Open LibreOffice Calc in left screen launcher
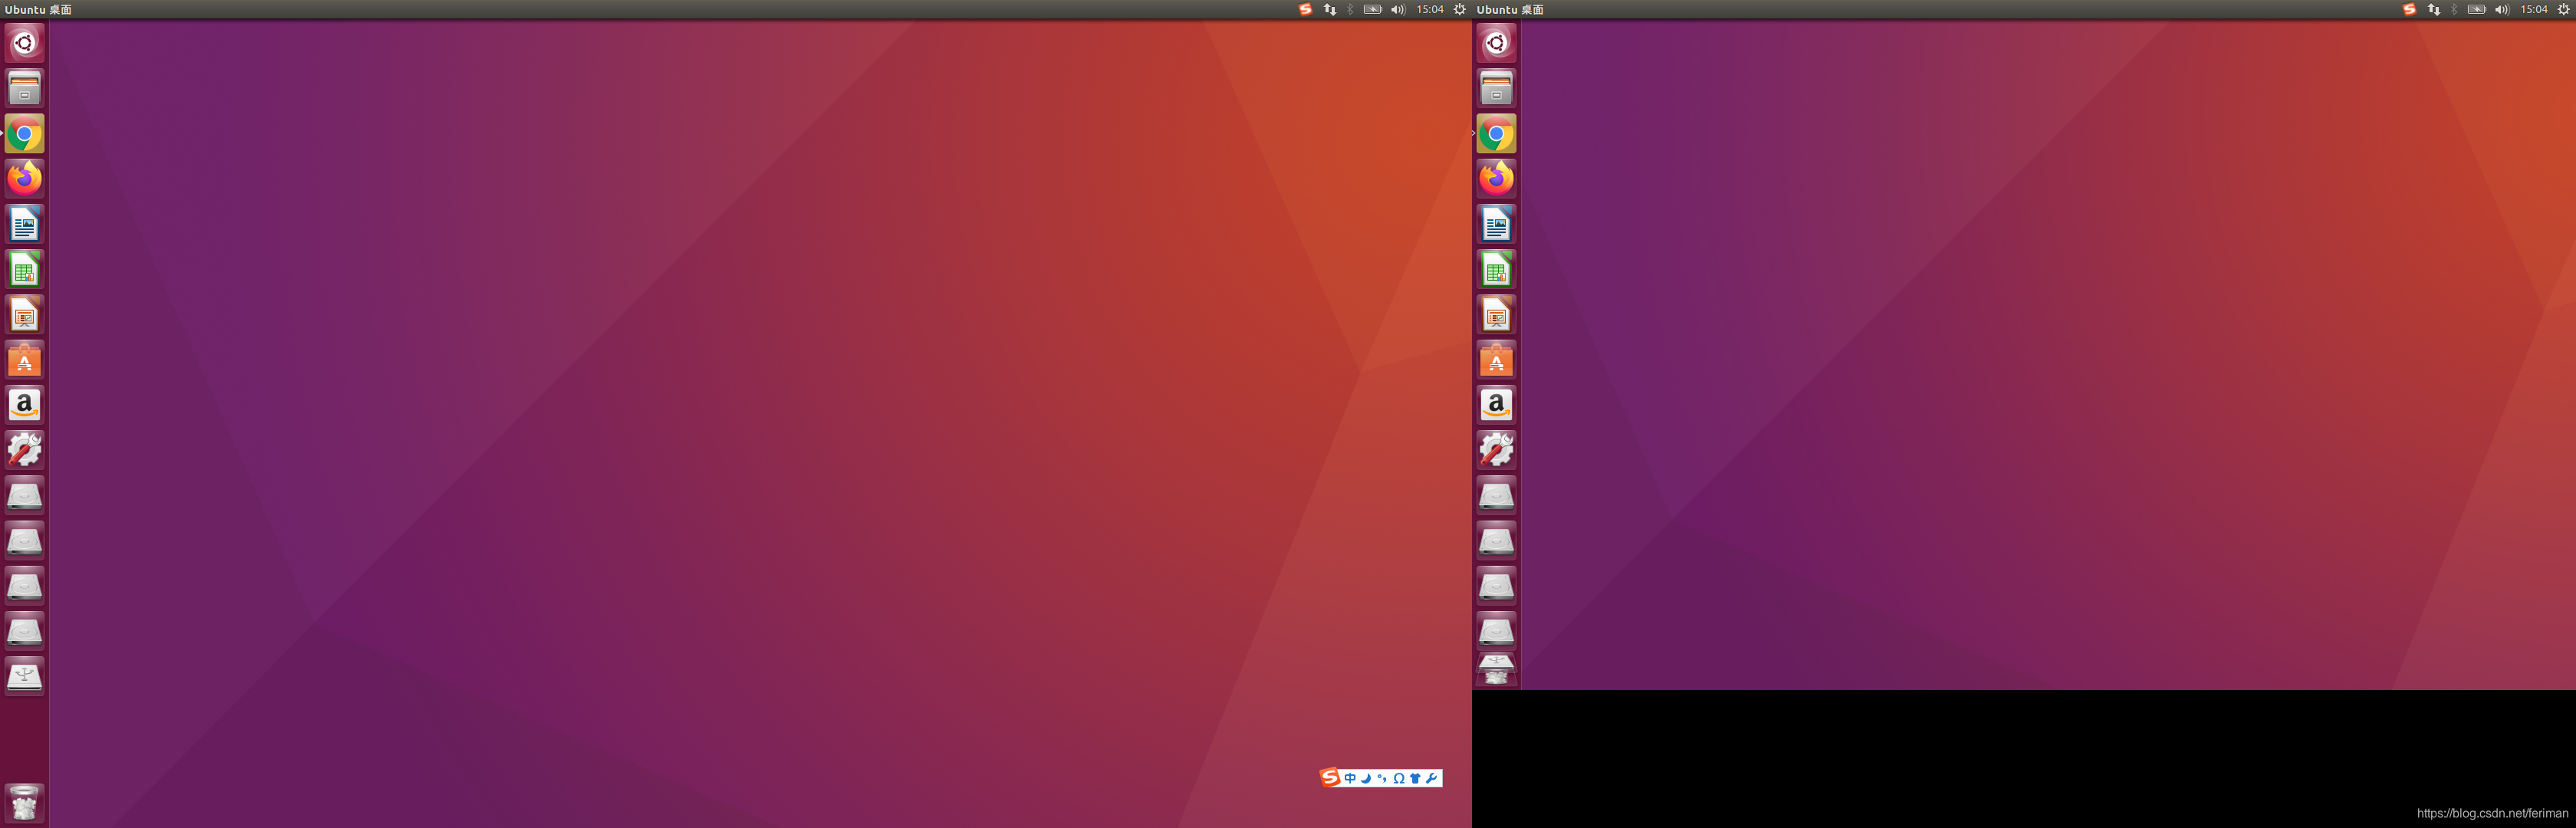The height and width of the screenshot is (828, 2576). [24, 269]
